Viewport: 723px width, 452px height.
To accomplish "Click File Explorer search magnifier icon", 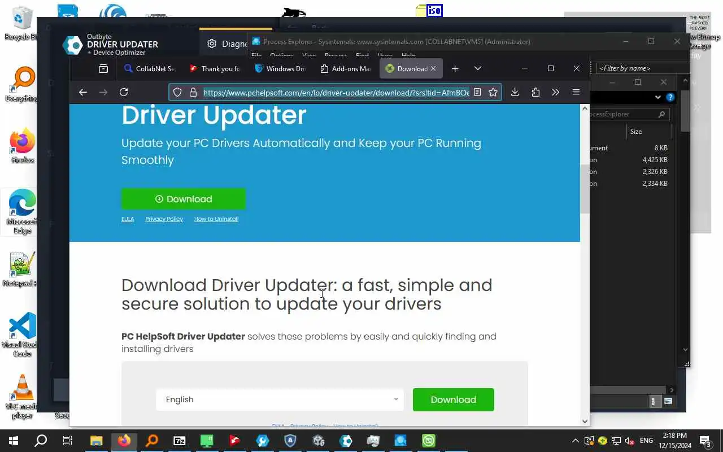I will (661, 114).
